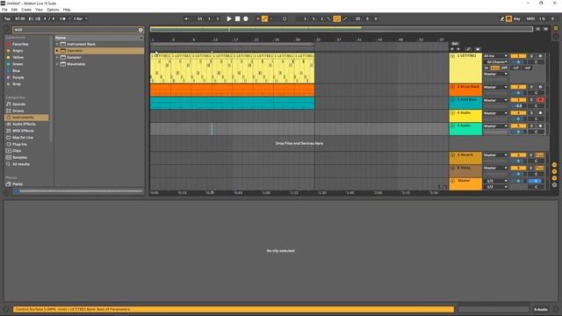Open the Audio Effects category
The height and width of the screenshot is (316, 562).
click(x=24, y=124)
